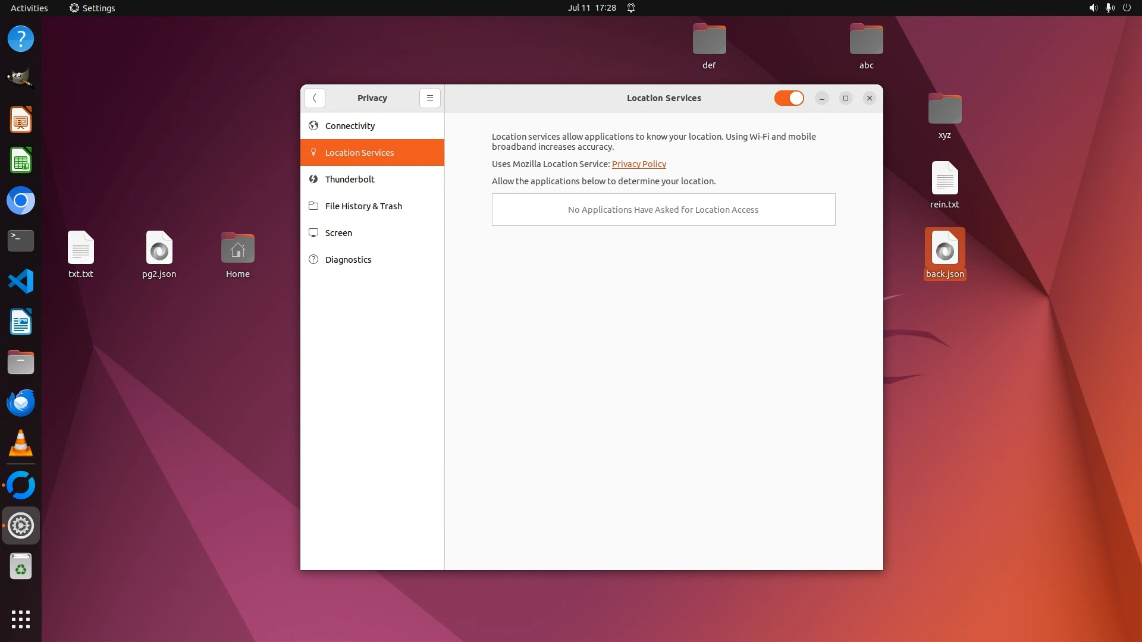
Task: Open the Settings hamburger menu
Action: 429,98
